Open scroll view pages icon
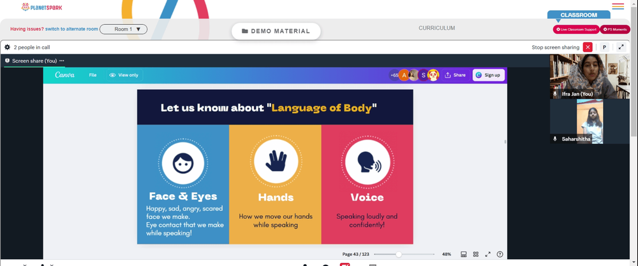 pyautogui.click(x=463, y=254)
